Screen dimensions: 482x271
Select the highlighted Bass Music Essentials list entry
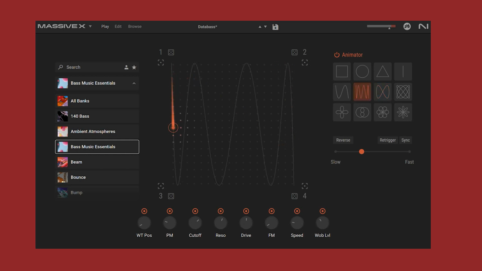point(97,147)
